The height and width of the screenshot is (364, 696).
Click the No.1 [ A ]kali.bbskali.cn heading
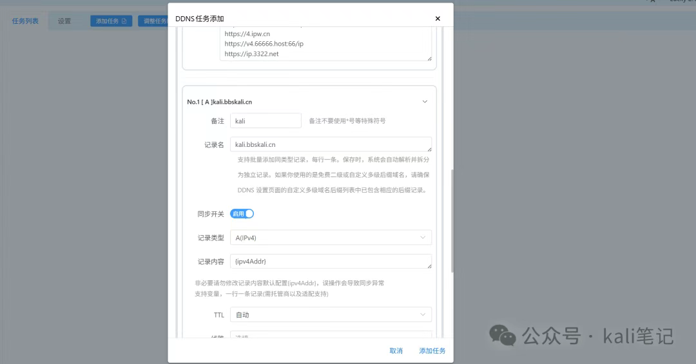pos(219,102)
